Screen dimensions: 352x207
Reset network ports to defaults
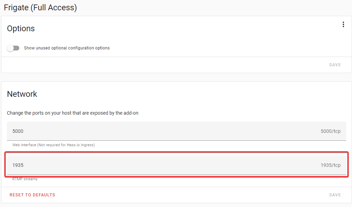pyautogui.click(x=32, y=195)
